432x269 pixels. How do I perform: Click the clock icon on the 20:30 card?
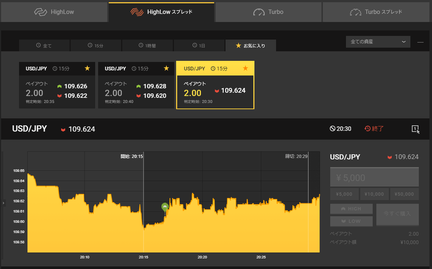pyautogui.click(x=213, y=68)
